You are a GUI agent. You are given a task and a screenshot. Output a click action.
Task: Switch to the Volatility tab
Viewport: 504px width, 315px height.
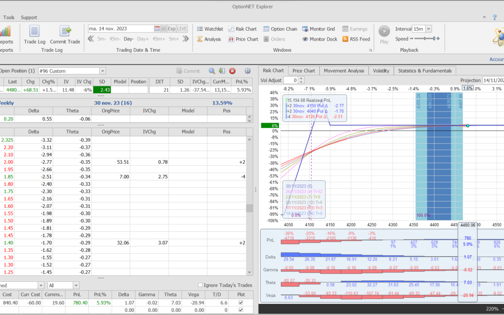coord(381,71)
